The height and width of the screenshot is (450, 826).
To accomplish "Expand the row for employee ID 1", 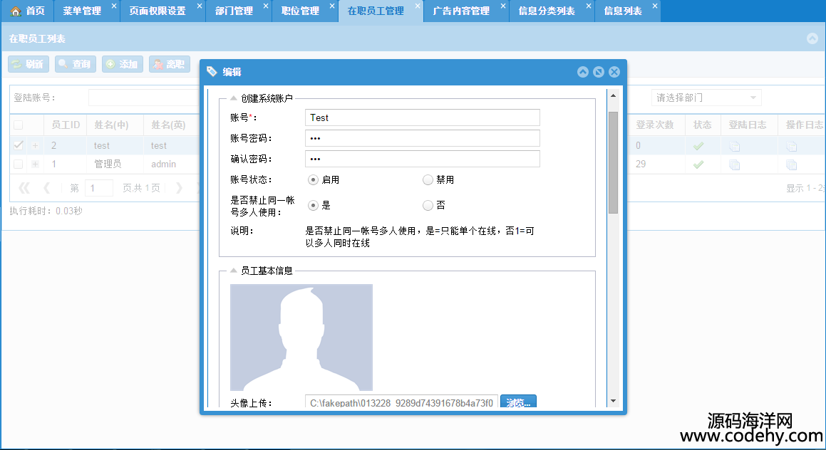I will (x=35, y=164).
